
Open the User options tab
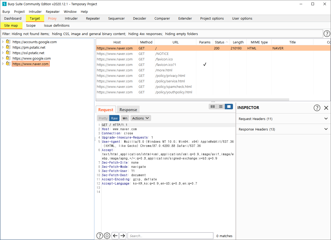pos(242,18)
